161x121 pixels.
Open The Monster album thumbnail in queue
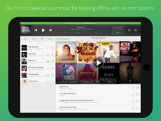point(24,48)
